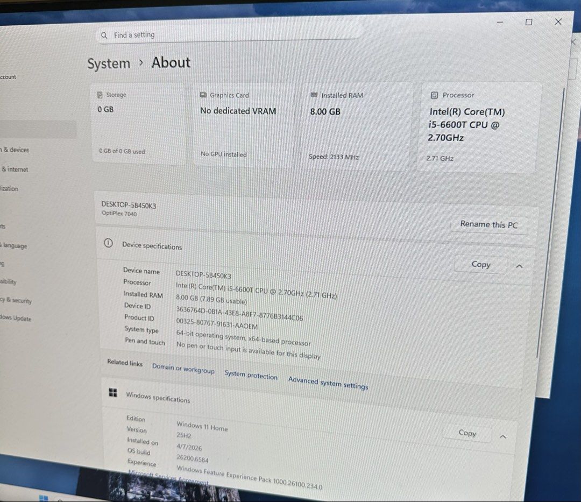Click device name value DESKTOP-5B450K3 in specifications
Image resolution: width=581 pixels, height=502 pixels.
pyautogui.click(x=203, y=275)
